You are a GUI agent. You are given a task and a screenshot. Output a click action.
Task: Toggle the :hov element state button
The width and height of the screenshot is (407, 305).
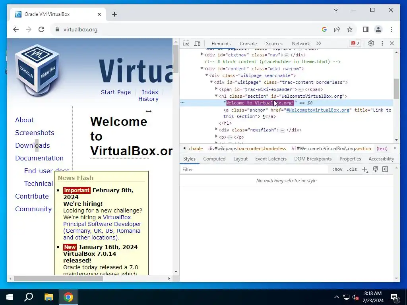pos(337,169)
